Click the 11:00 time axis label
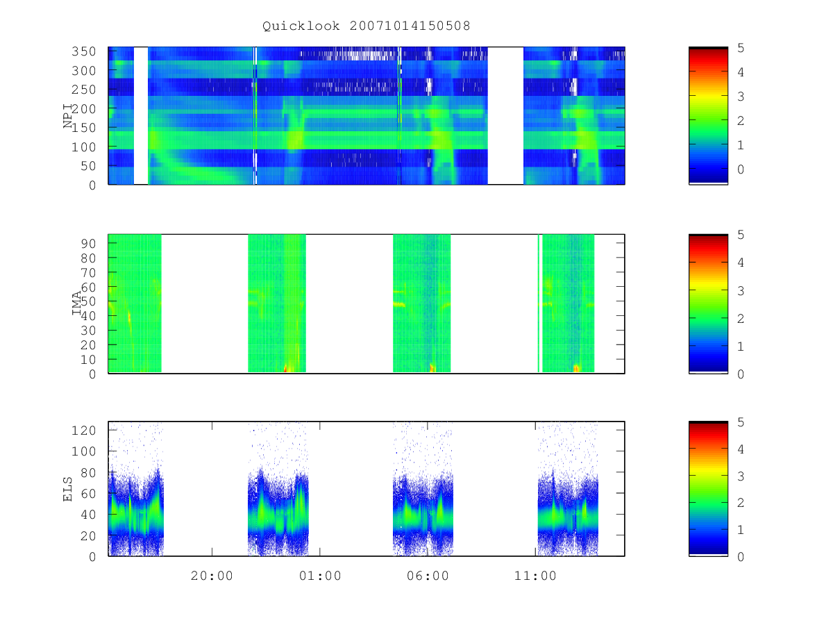The image size is (833, 625). click(536, 576)
